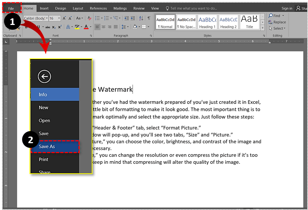Click the Decrease Indent icon
Screen dimensions: 308x210
[126, 18]
